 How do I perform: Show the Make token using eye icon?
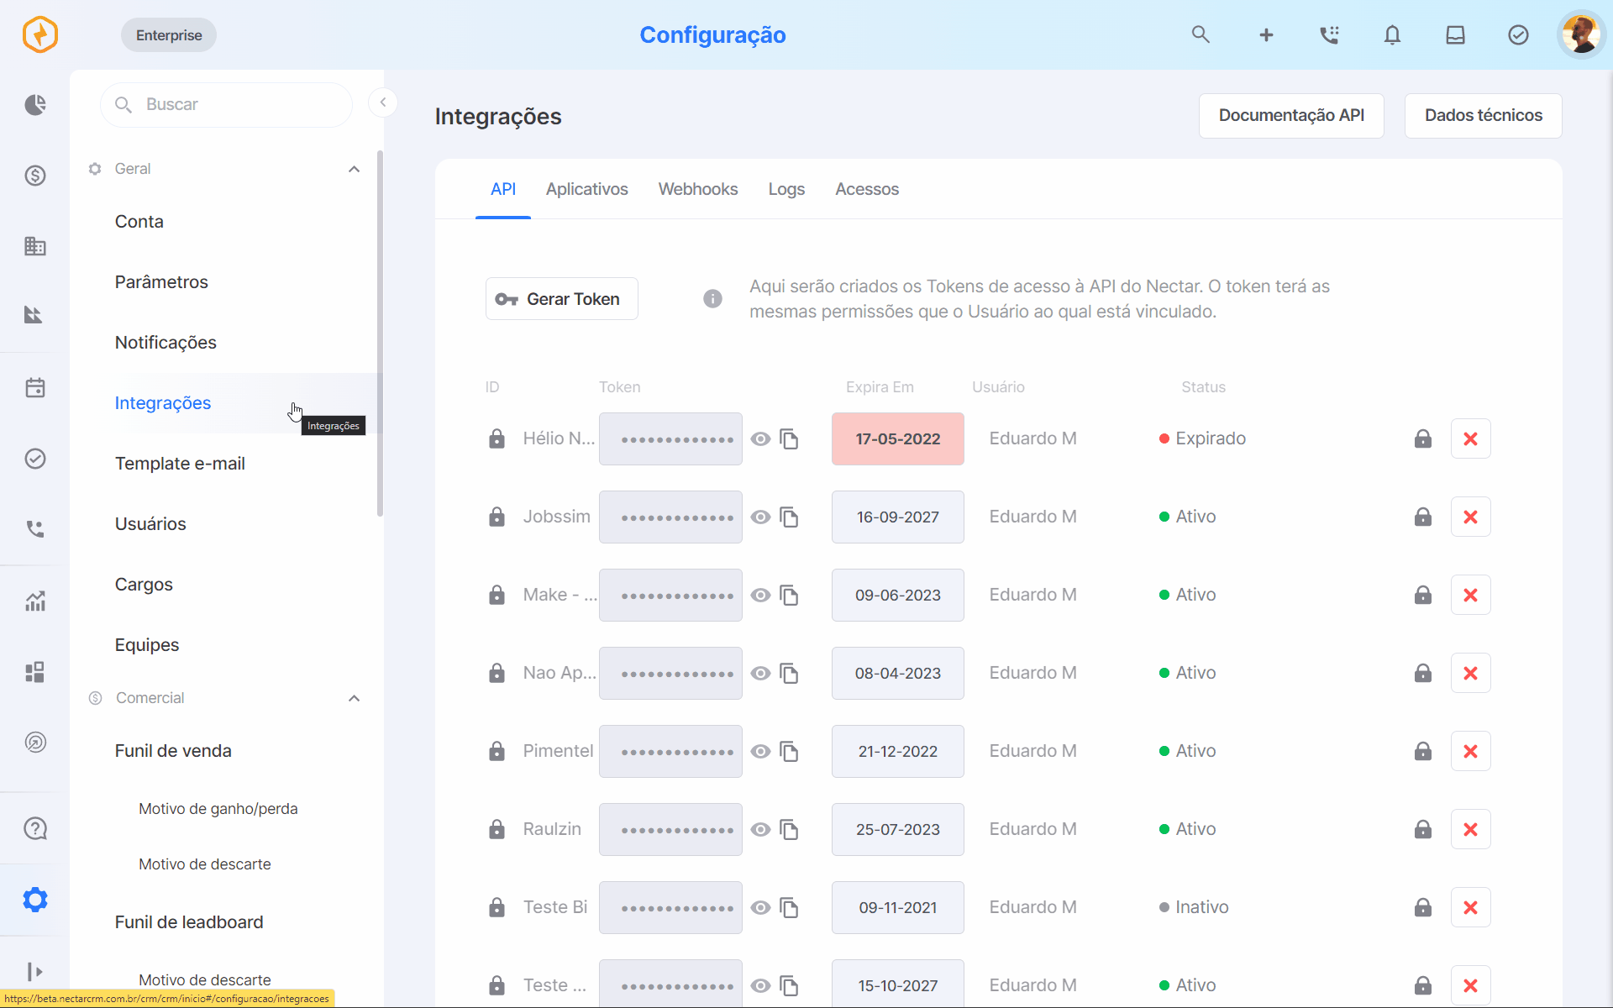point(760,595)
